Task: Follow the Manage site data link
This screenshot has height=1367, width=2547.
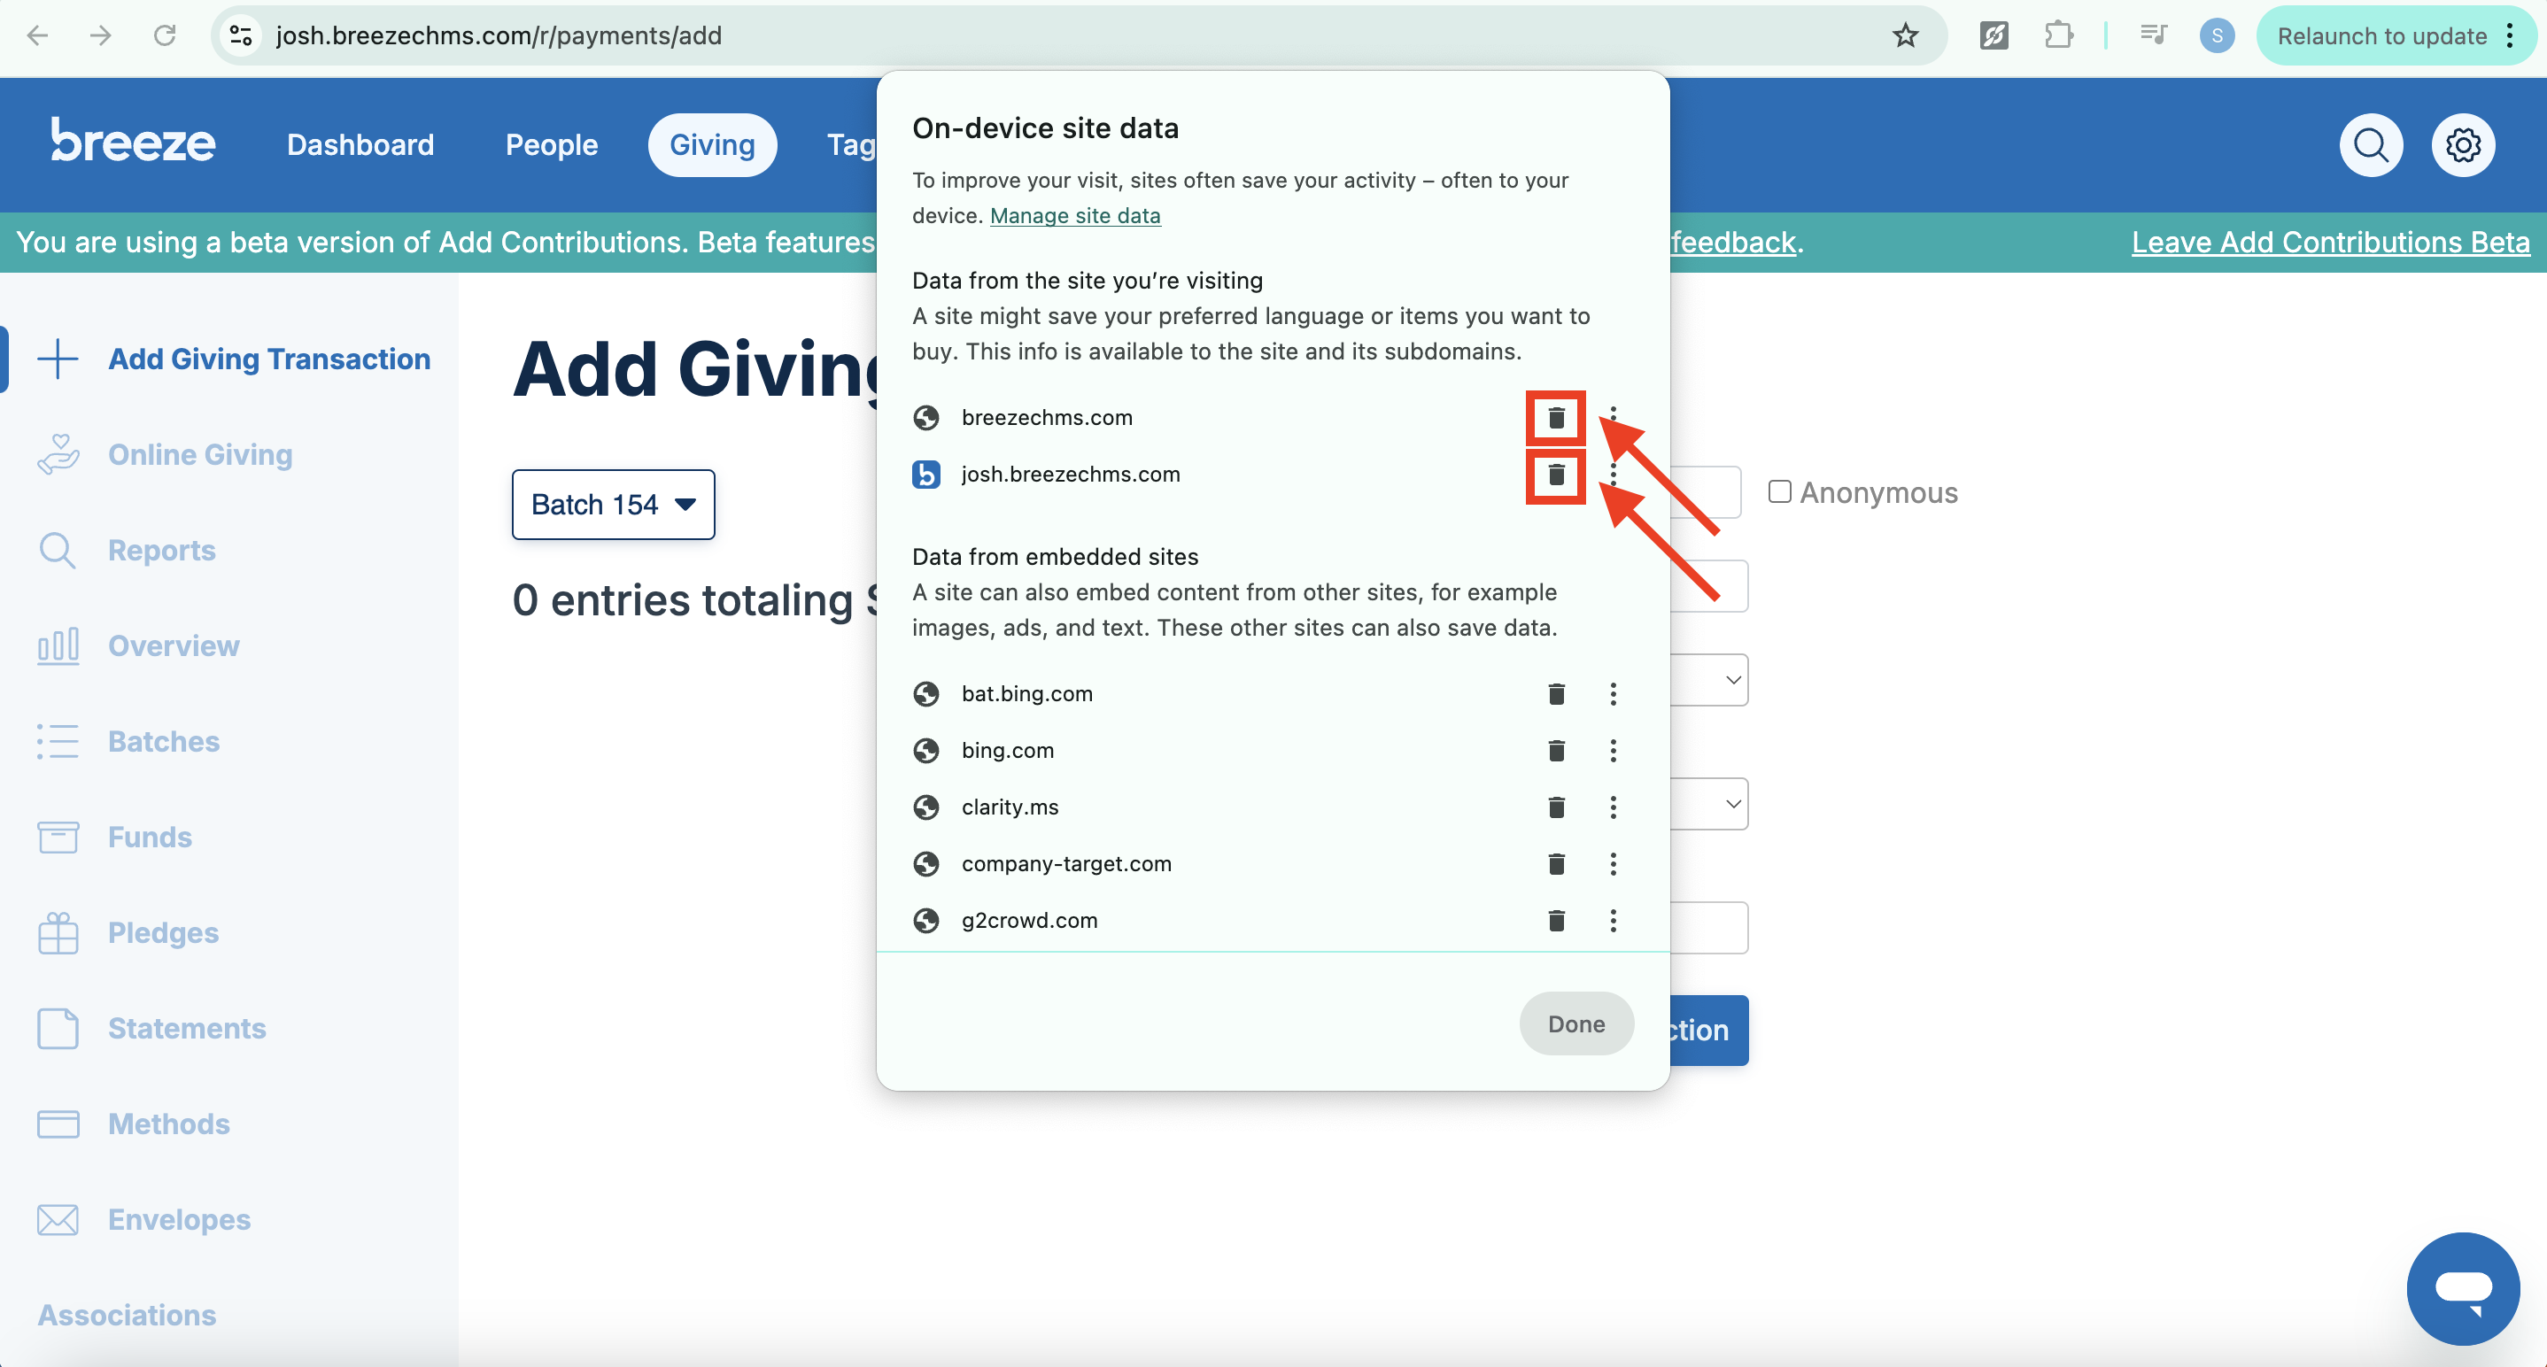Action: [x=1075, y=215]
